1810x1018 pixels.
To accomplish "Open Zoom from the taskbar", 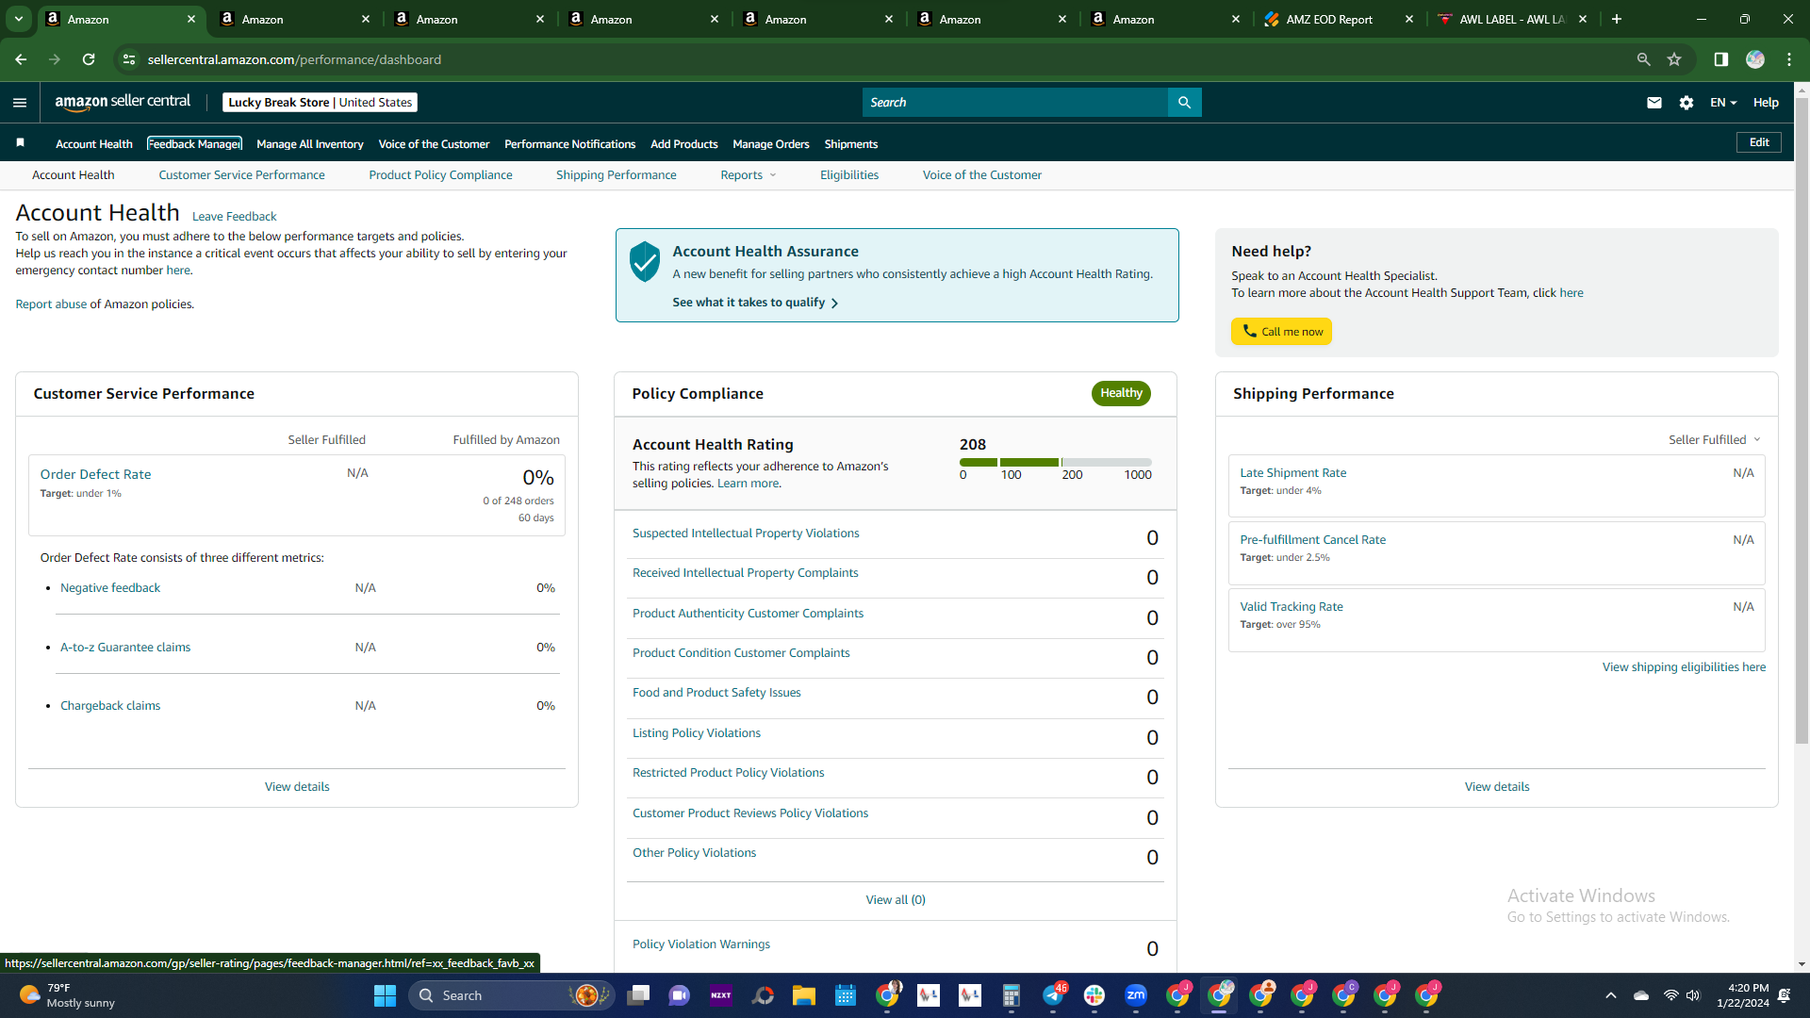I will pyautogui.click(x=1136, y=995).
